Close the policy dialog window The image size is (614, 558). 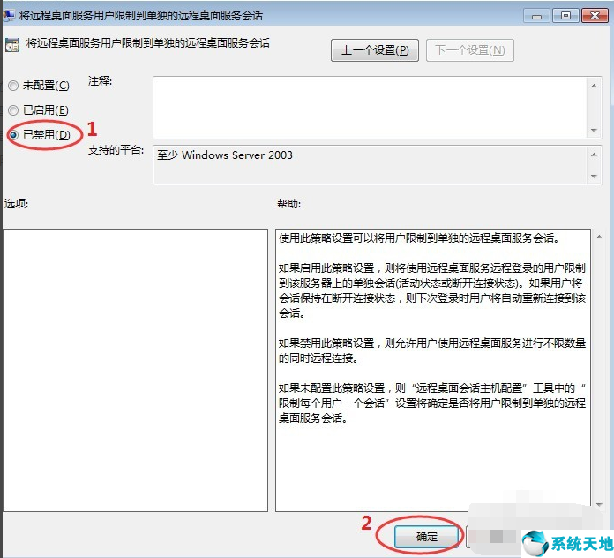595,16
